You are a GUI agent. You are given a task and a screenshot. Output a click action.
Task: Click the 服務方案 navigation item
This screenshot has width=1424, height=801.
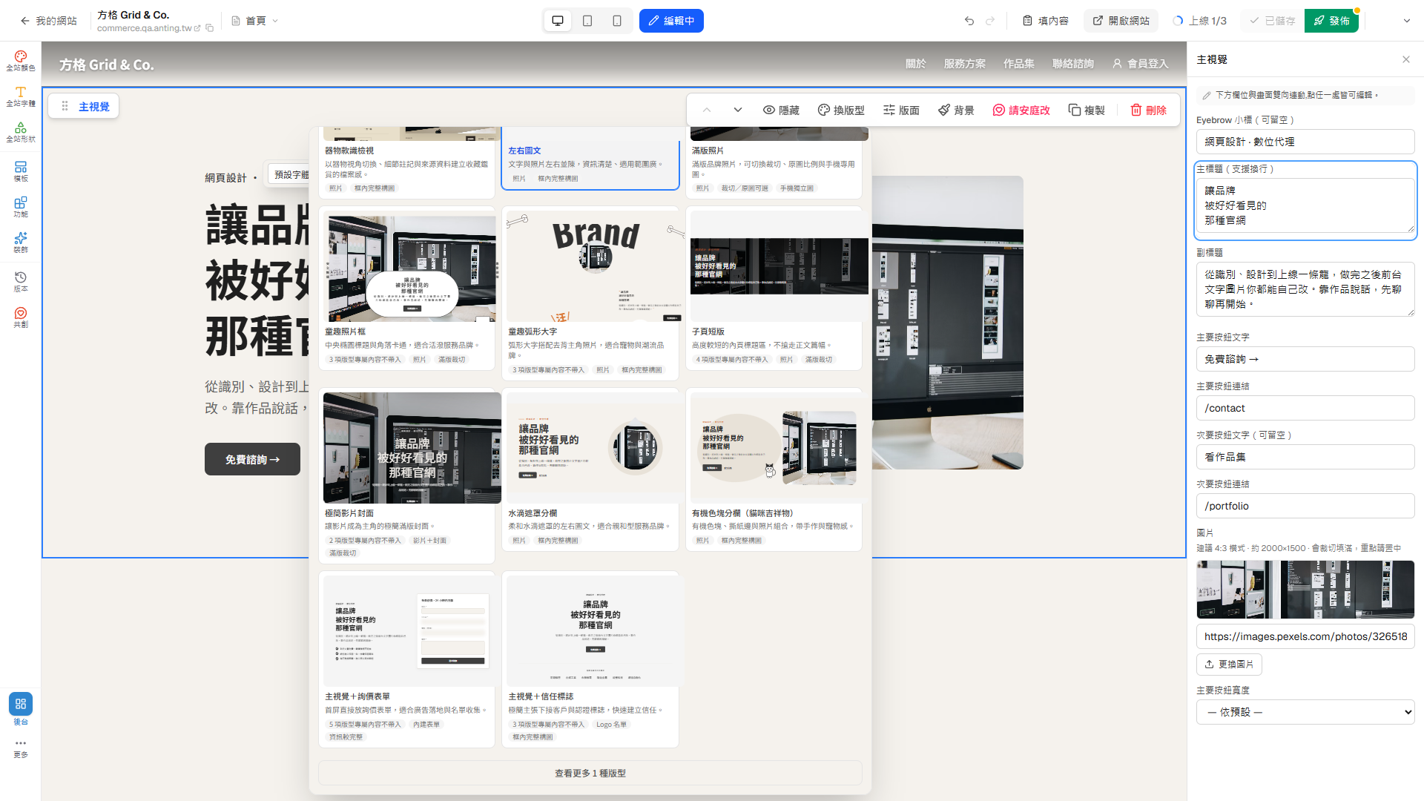(x=965, y=64)
